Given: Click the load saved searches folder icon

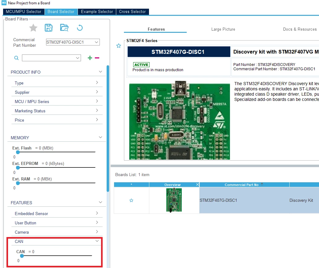Looking at the screenshot, I should pos(64,28).
